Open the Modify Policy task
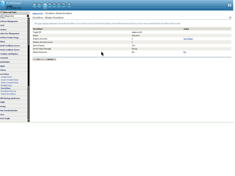 [x=6, y=85]
